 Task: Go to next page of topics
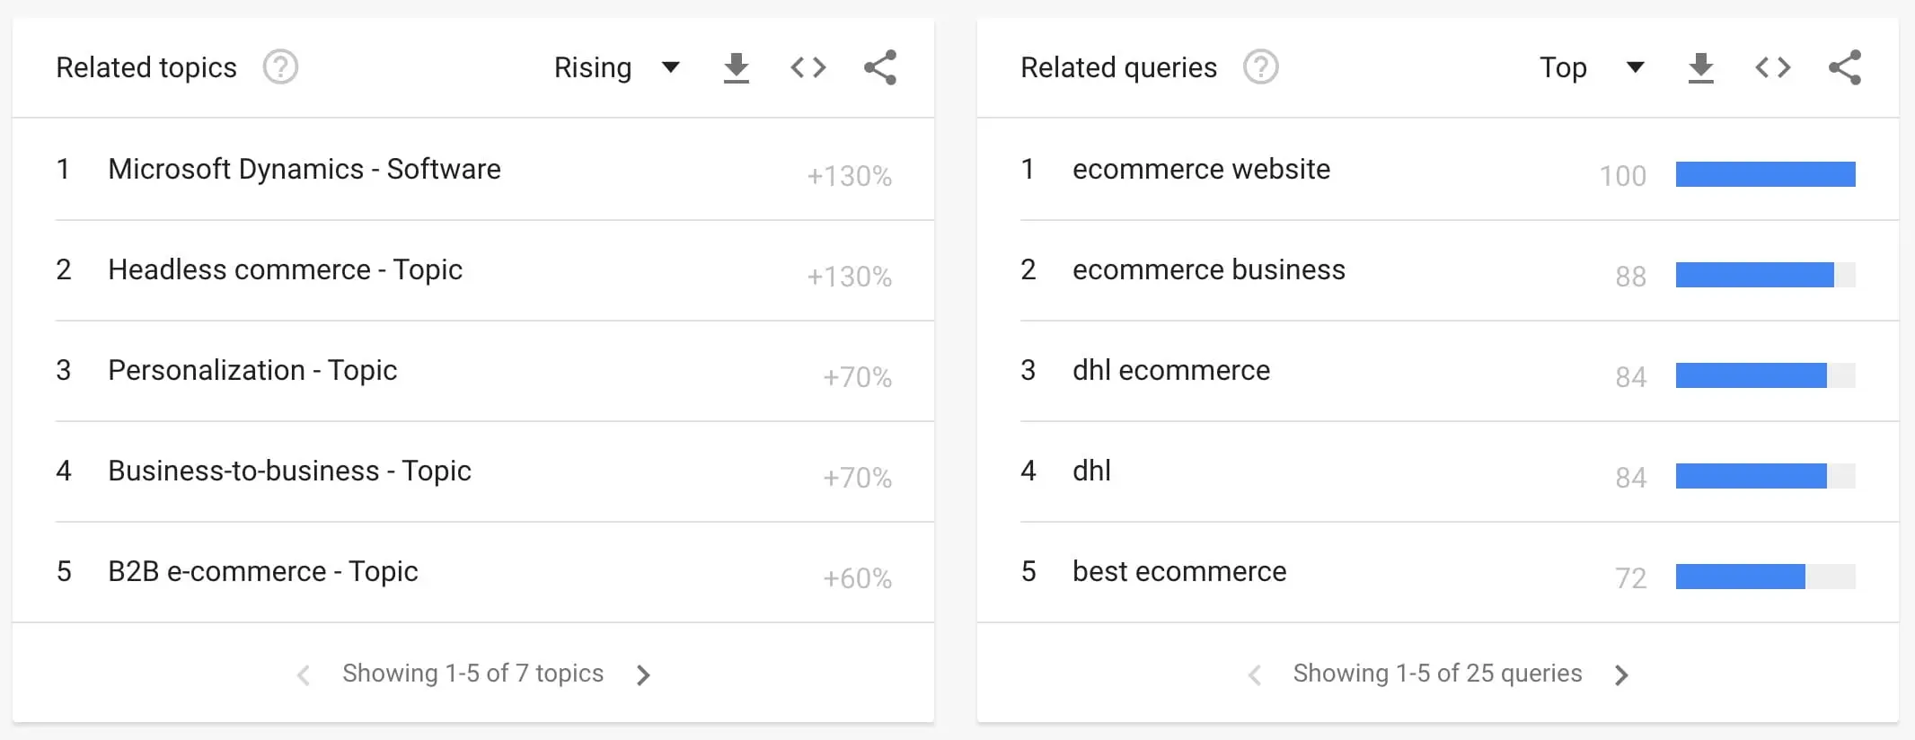click(x=643, y=674)
